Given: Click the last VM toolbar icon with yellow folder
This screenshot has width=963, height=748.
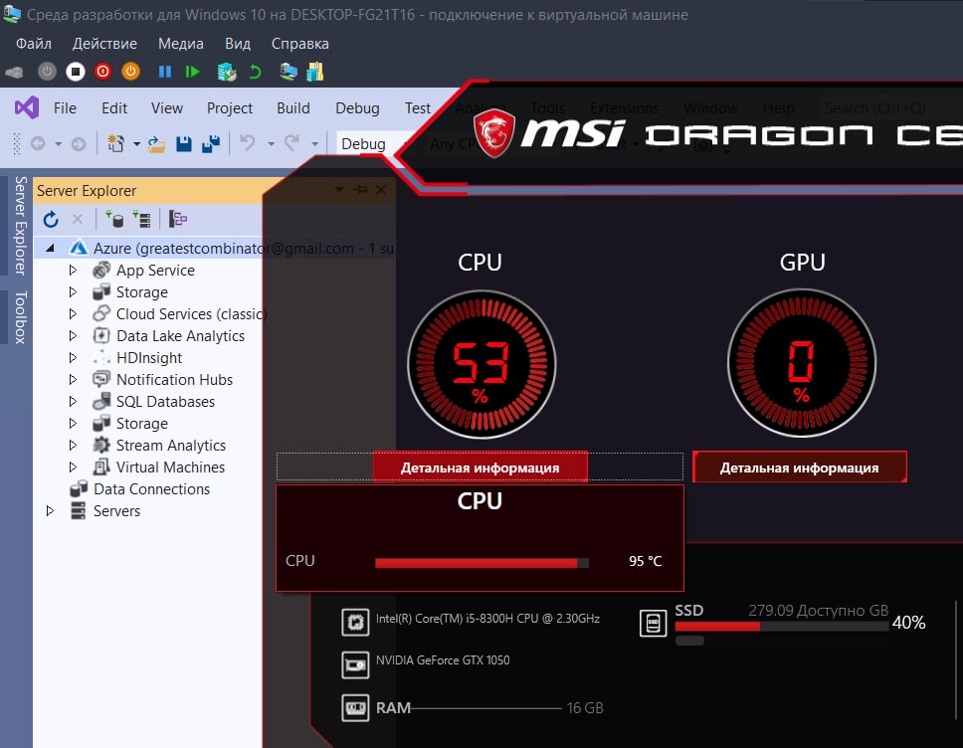Looking at the screenshot, I should click(x=315, y=72).
